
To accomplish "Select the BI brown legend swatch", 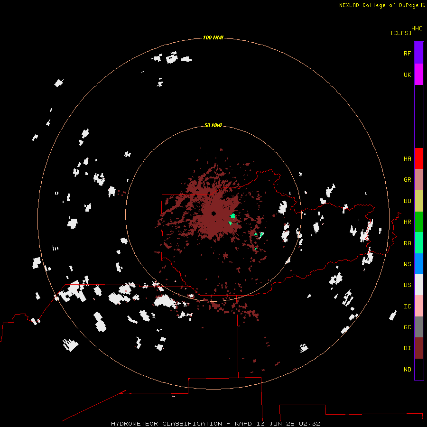I will [419, 348].
